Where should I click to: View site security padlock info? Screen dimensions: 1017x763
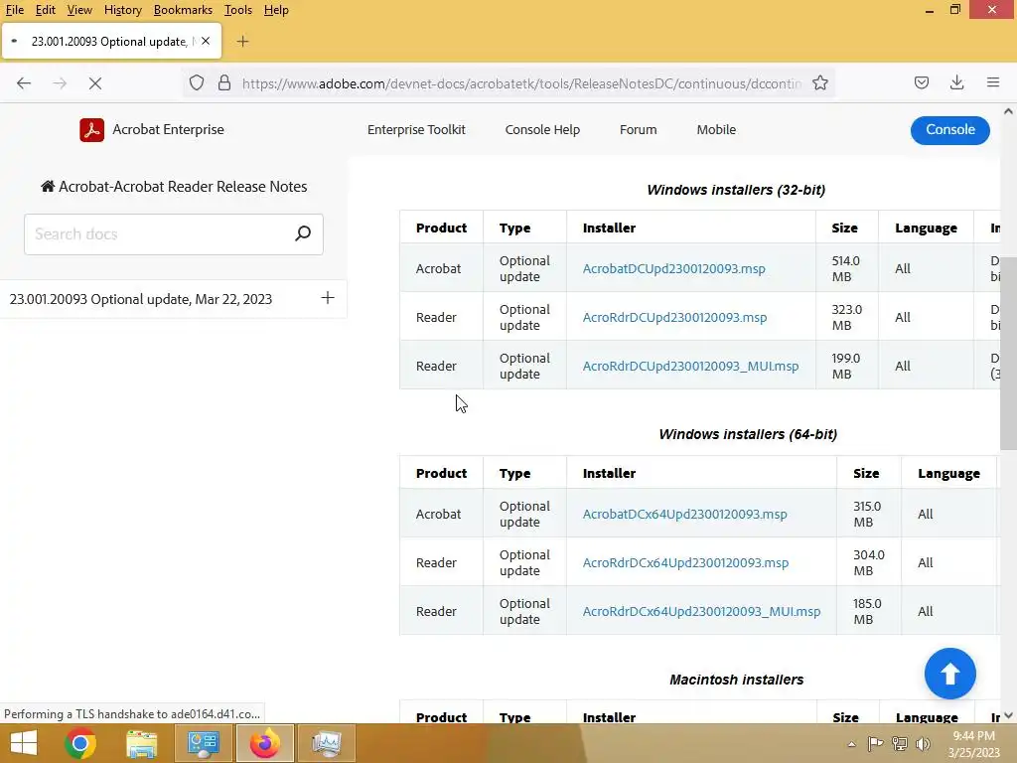224,83
